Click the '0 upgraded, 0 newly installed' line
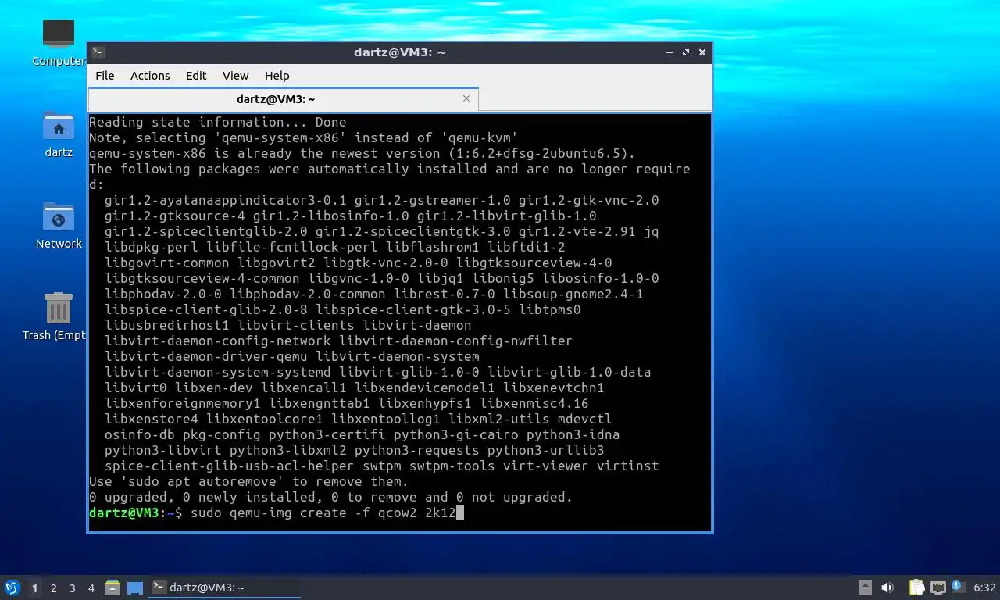Image resolution: width=1000 pixels, height=600 pixels. 330,497
